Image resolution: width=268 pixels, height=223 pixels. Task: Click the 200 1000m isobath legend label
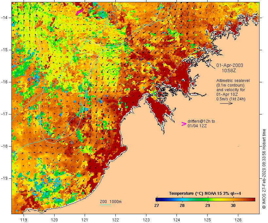(x=111, y=202)
